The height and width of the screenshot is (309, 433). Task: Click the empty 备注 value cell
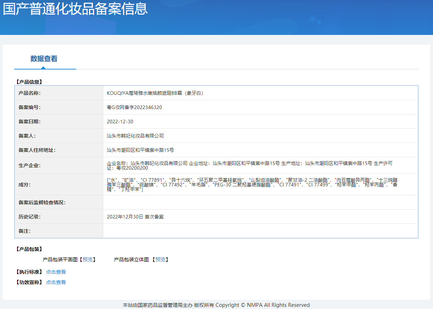coord(260,231)
